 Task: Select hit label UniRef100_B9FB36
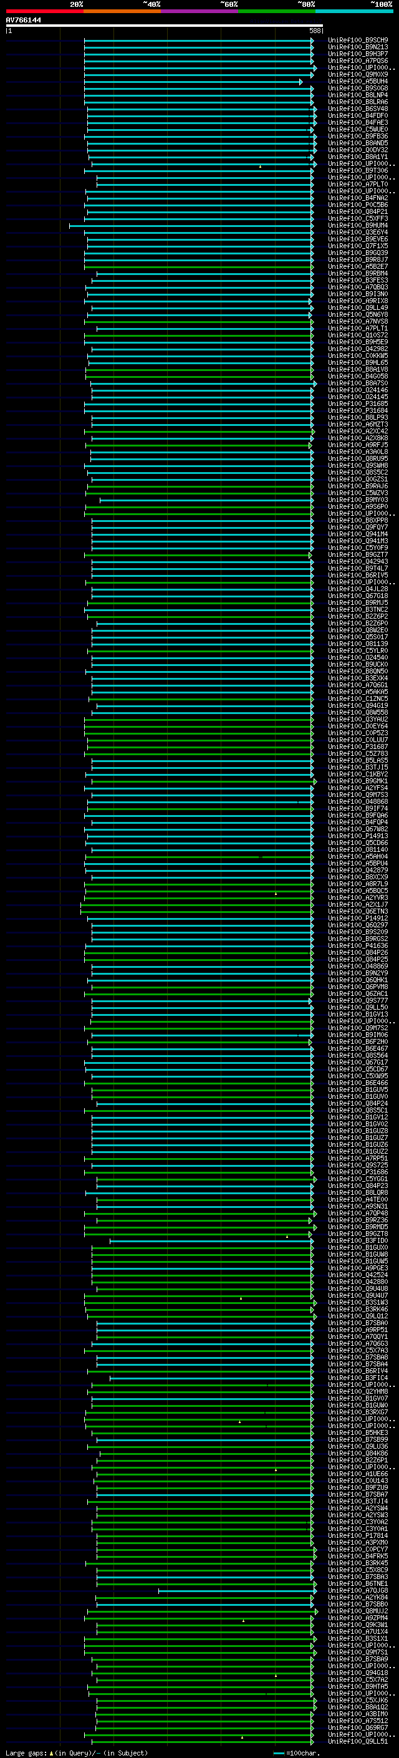pos(358,137)
